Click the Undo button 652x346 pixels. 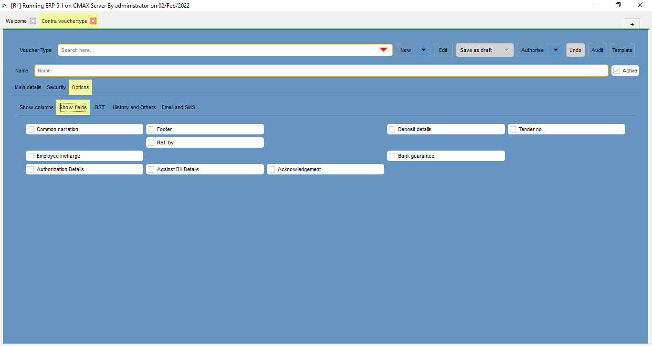[576, 50]
